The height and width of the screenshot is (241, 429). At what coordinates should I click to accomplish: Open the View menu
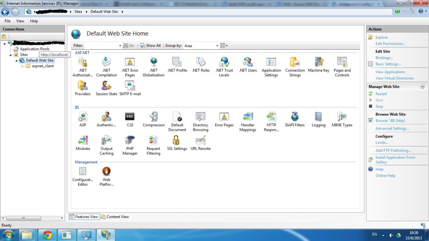(20, 21)
